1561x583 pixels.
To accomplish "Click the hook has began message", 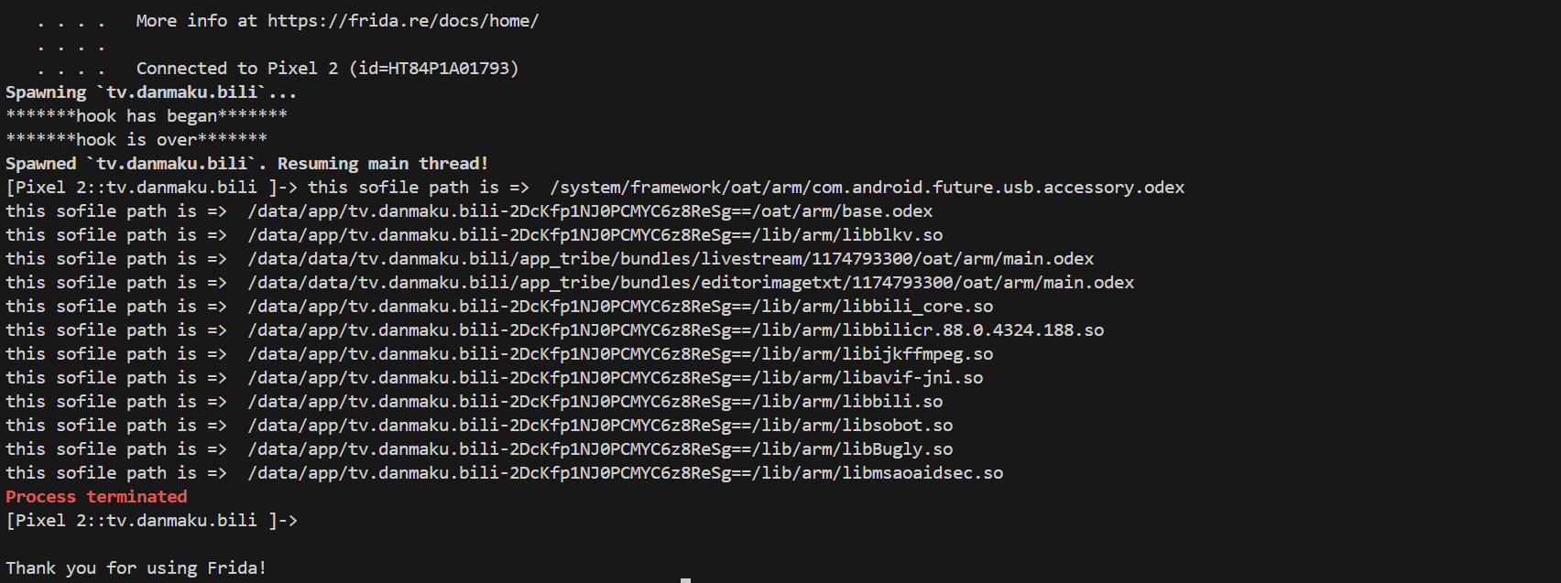I will [147, 116].
